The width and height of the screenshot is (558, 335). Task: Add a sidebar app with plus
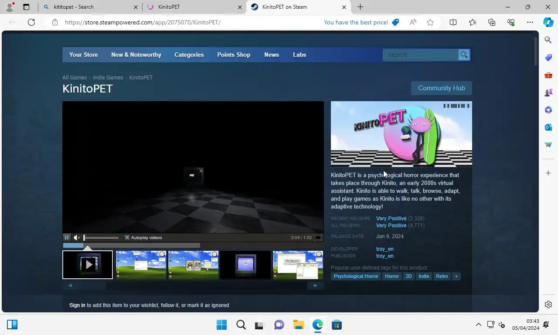pos(548,173)
